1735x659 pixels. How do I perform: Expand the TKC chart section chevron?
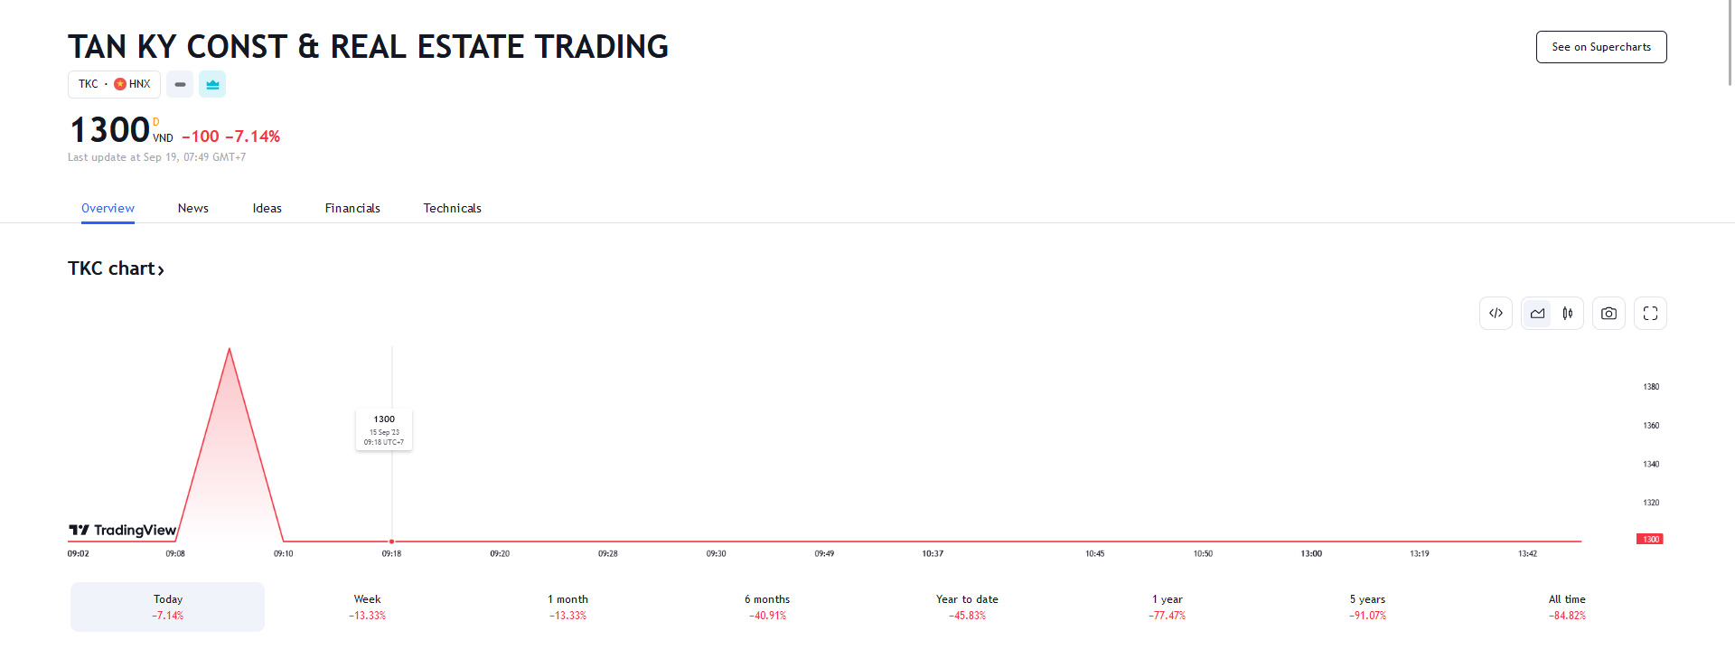[x=161, y=268]
